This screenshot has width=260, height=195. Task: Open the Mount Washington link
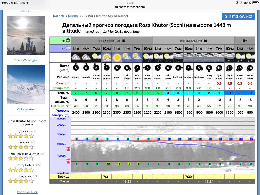26,60
